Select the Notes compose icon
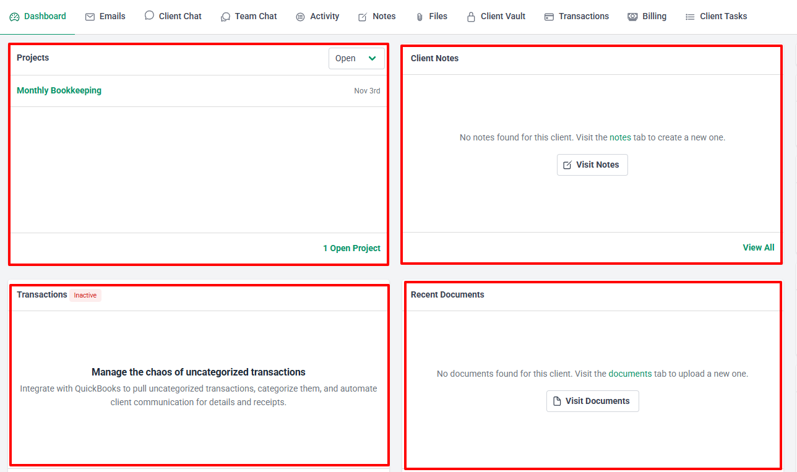797x472 pixels. click(362, 15)
